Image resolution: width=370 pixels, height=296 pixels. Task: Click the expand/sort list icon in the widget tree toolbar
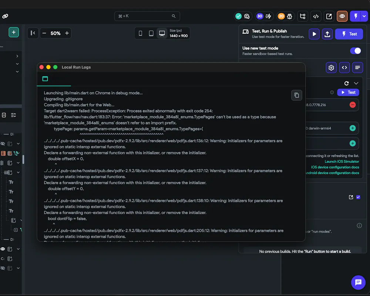13,115
